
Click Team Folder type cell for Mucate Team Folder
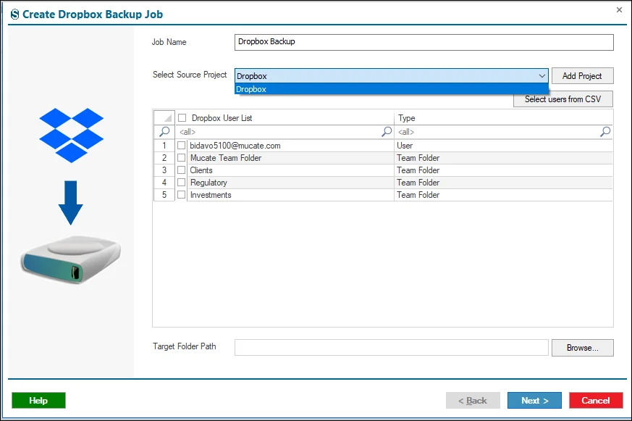coord(503,158)
